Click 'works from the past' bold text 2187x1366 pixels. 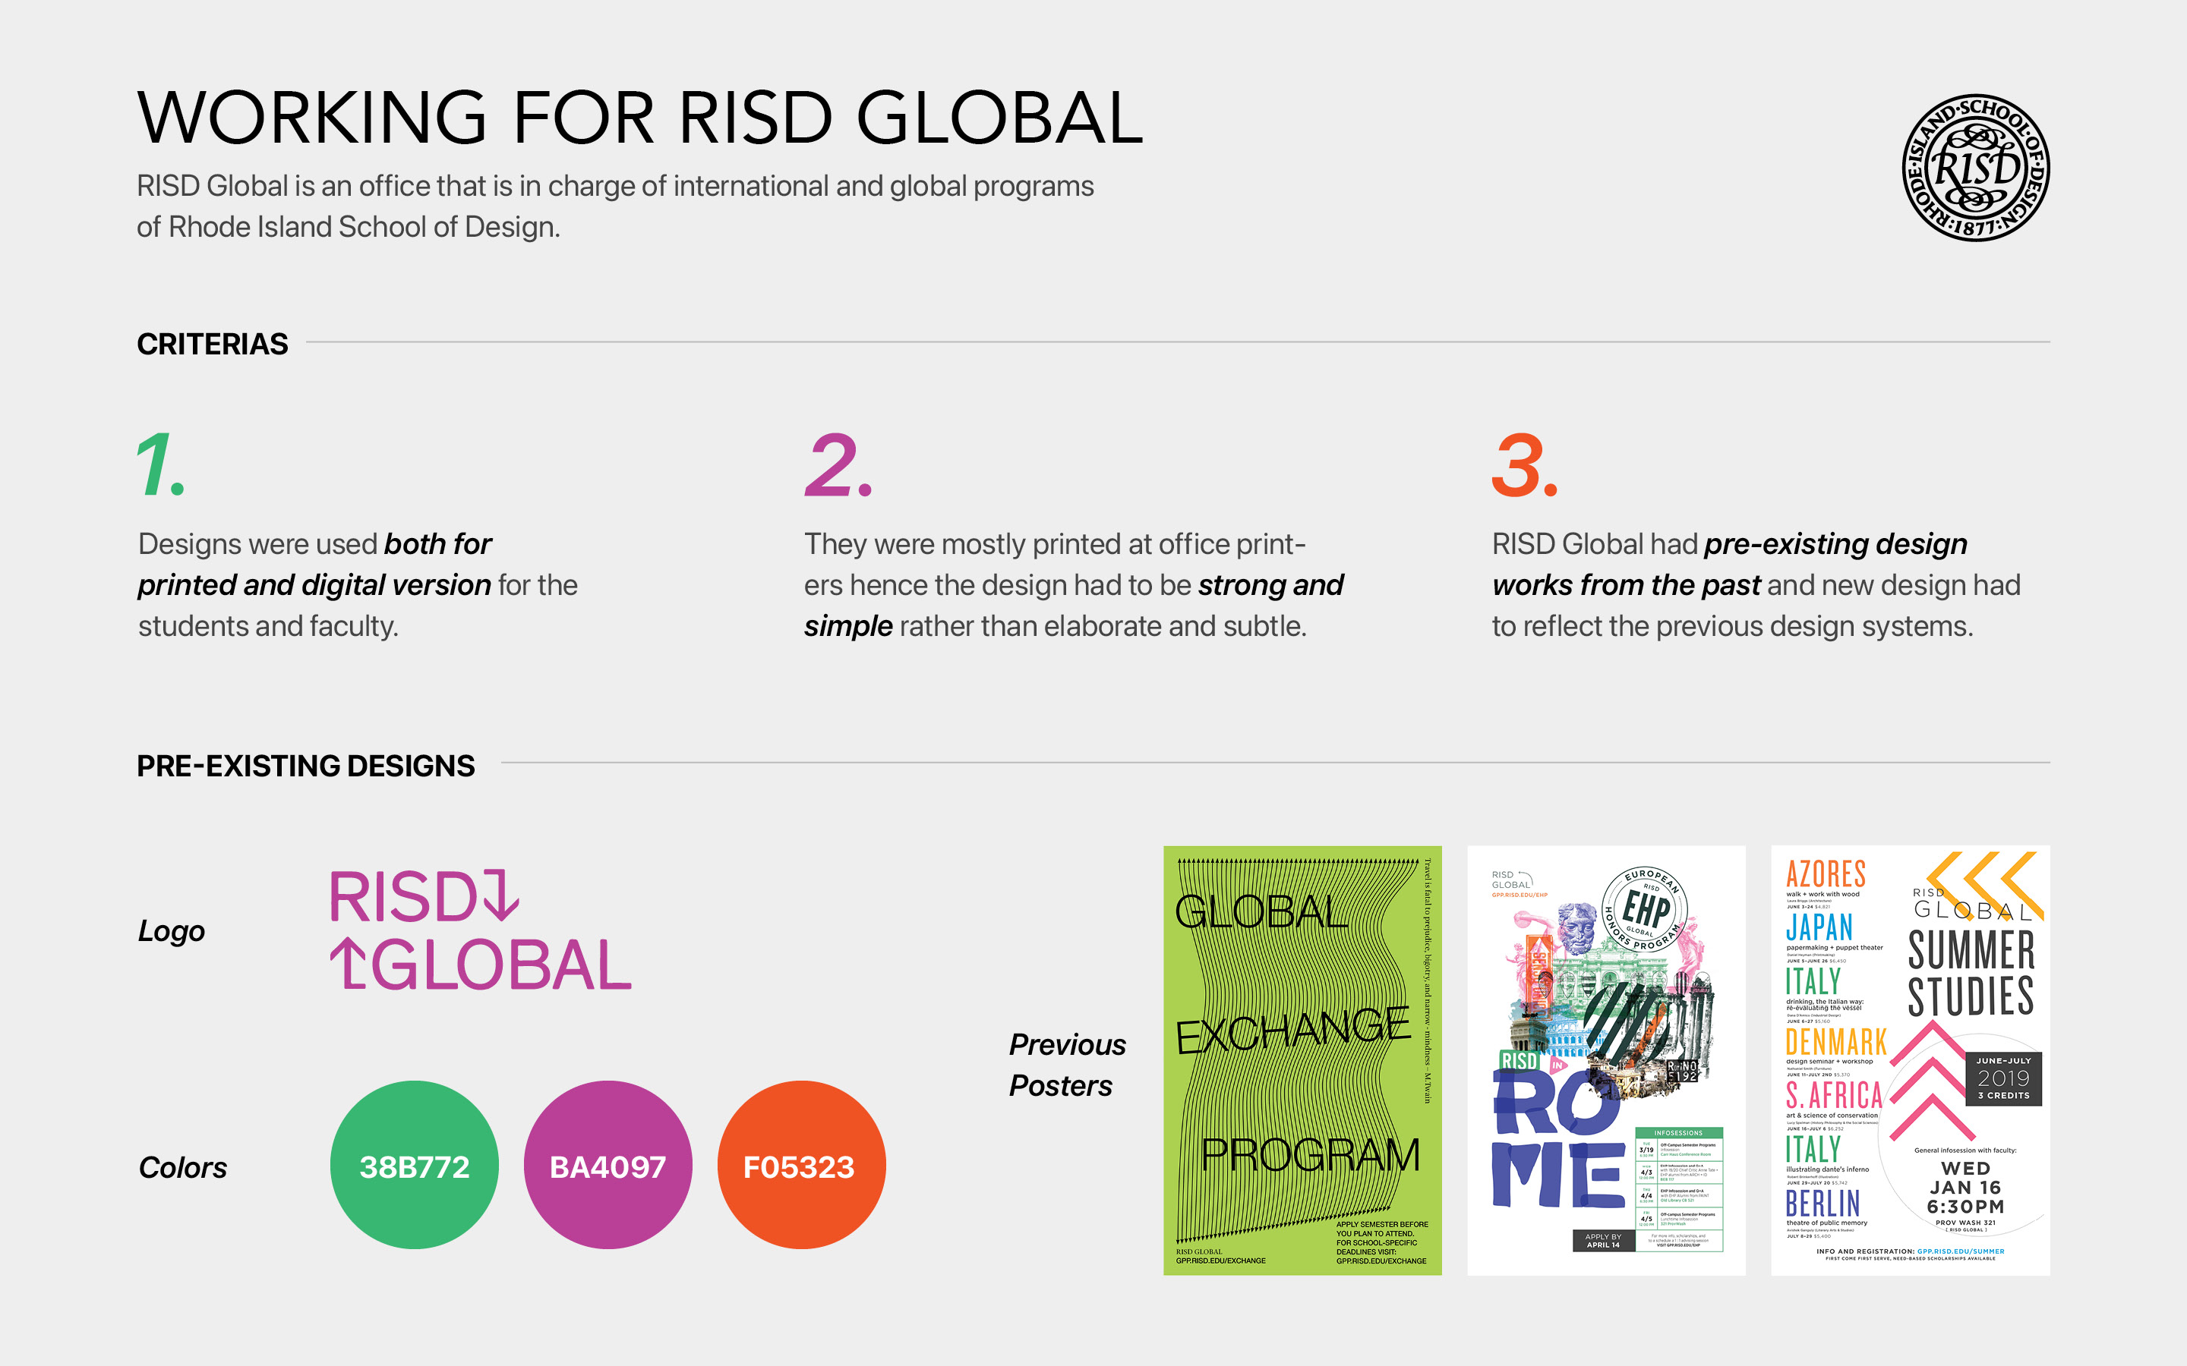click(x=1627, y=585)
